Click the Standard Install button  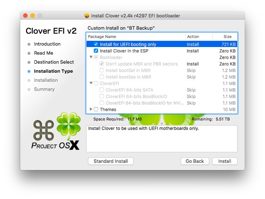pos(111,161)
